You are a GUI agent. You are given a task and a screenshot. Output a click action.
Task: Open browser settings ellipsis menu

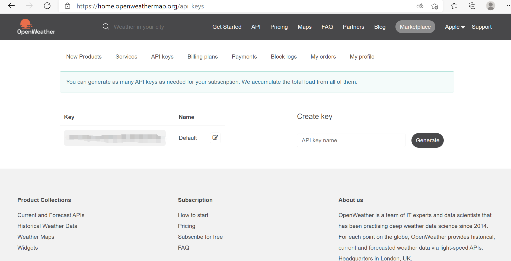coord(508,6)
